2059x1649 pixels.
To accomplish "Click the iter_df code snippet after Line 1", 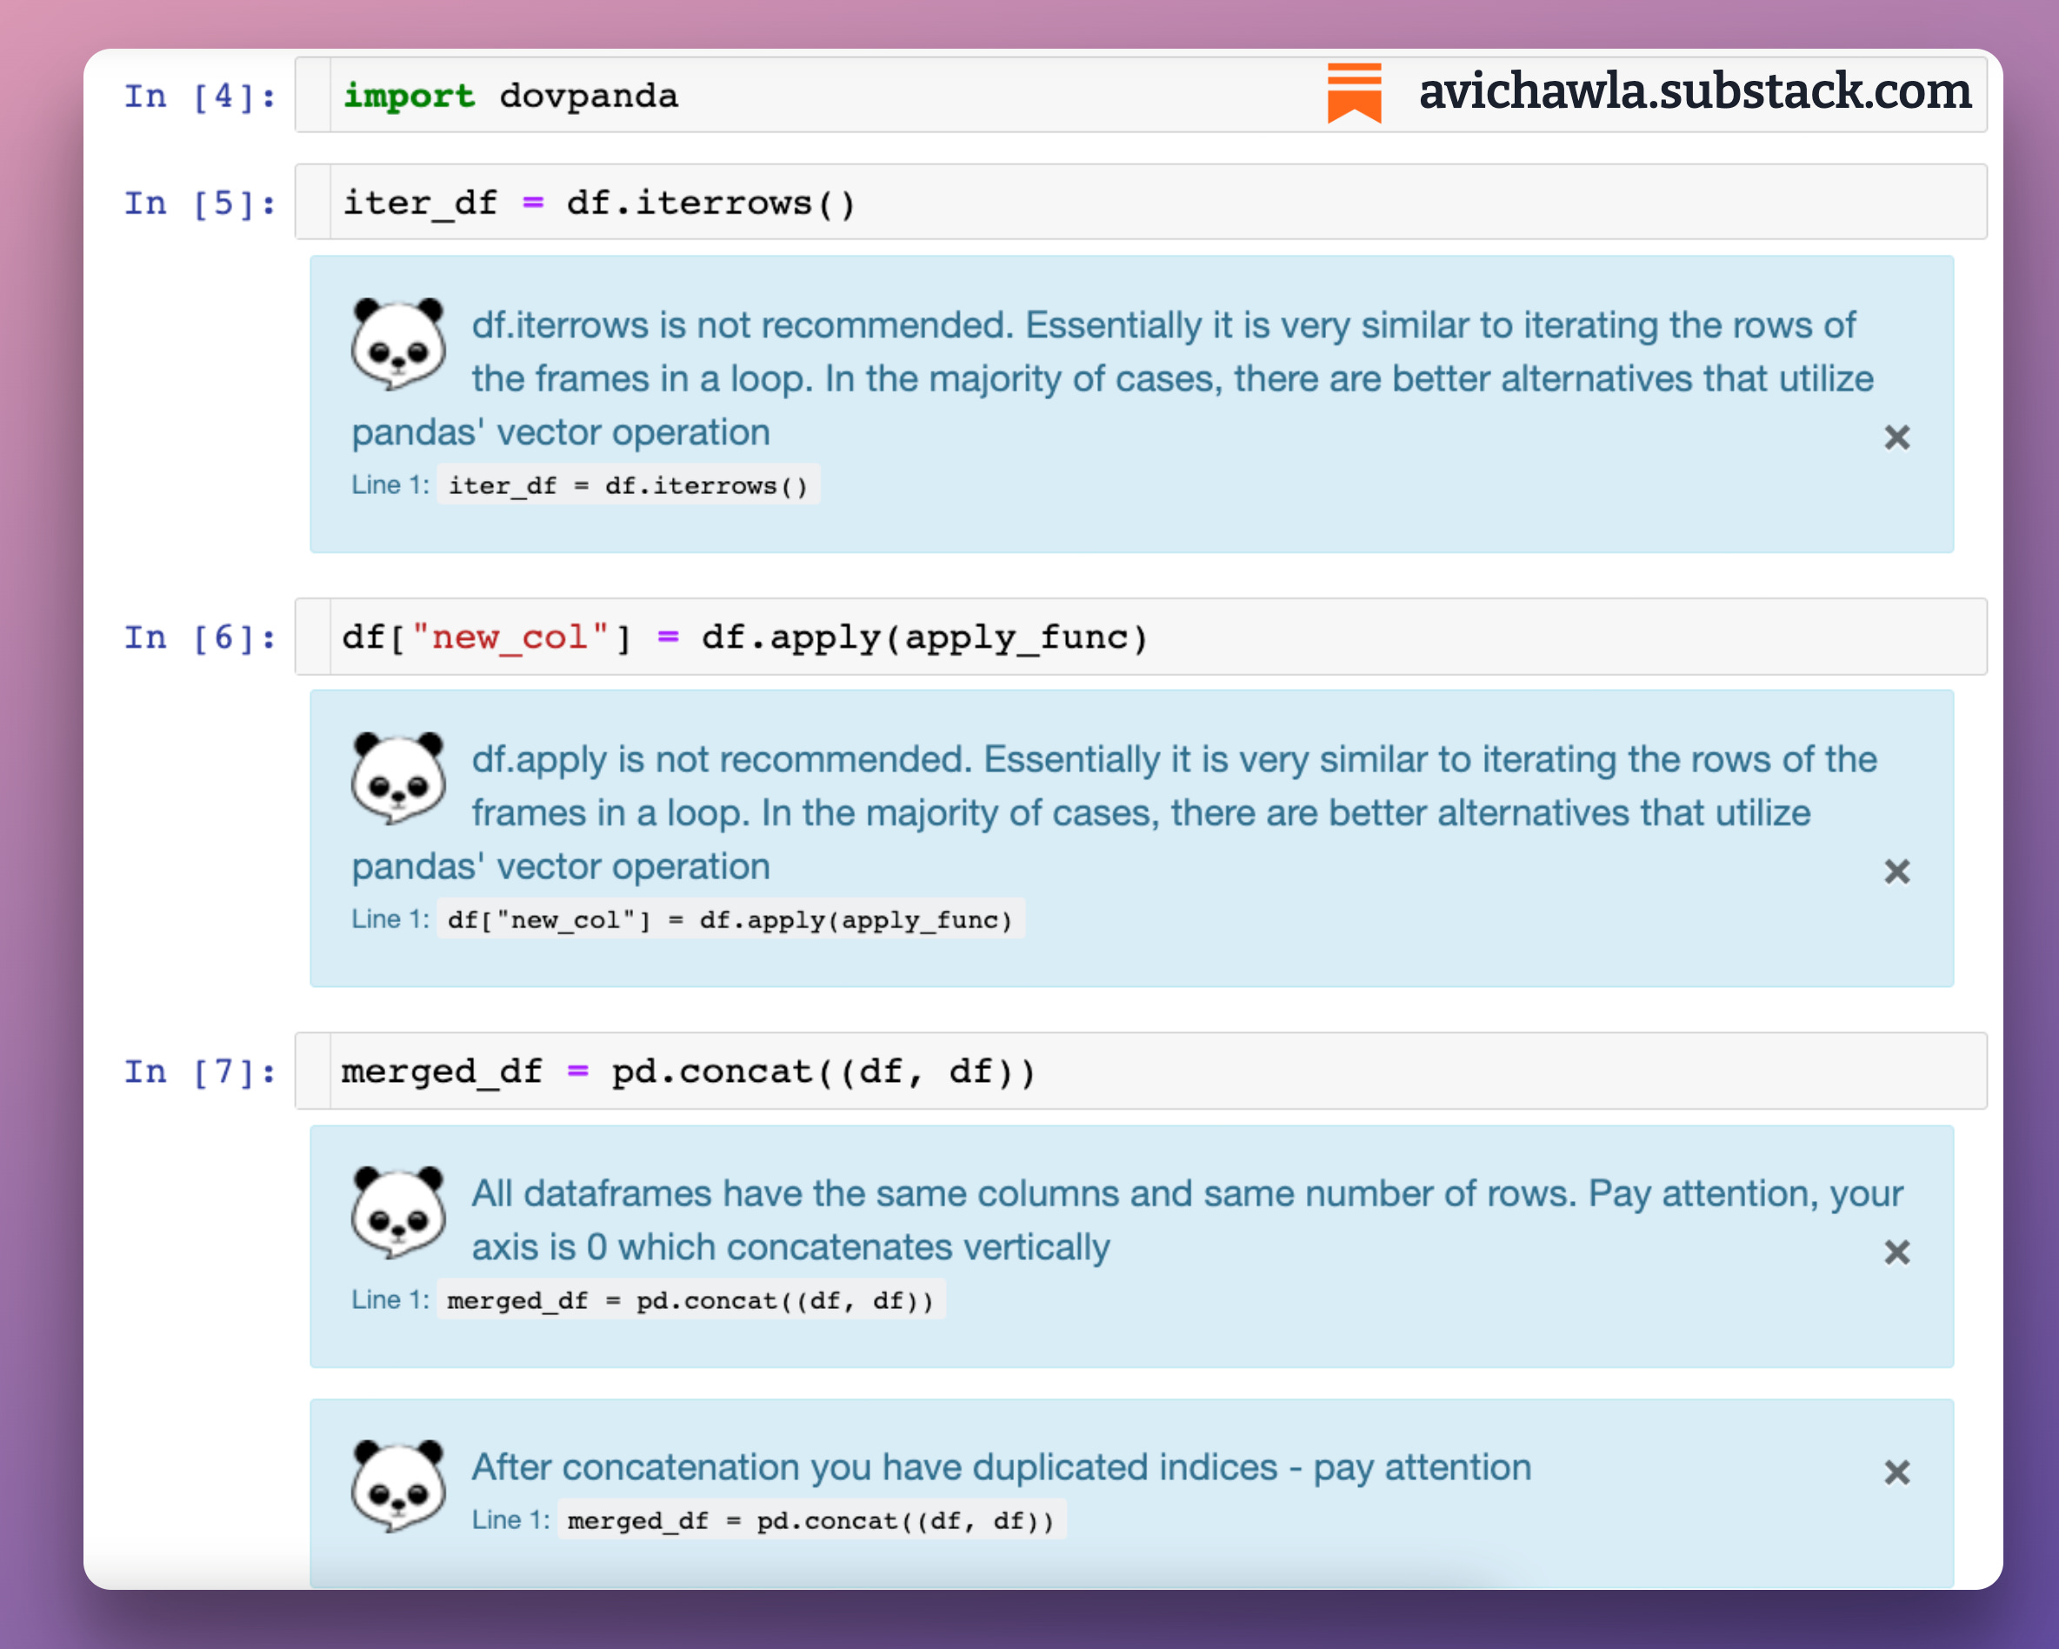I will click(x=628, y=485).
